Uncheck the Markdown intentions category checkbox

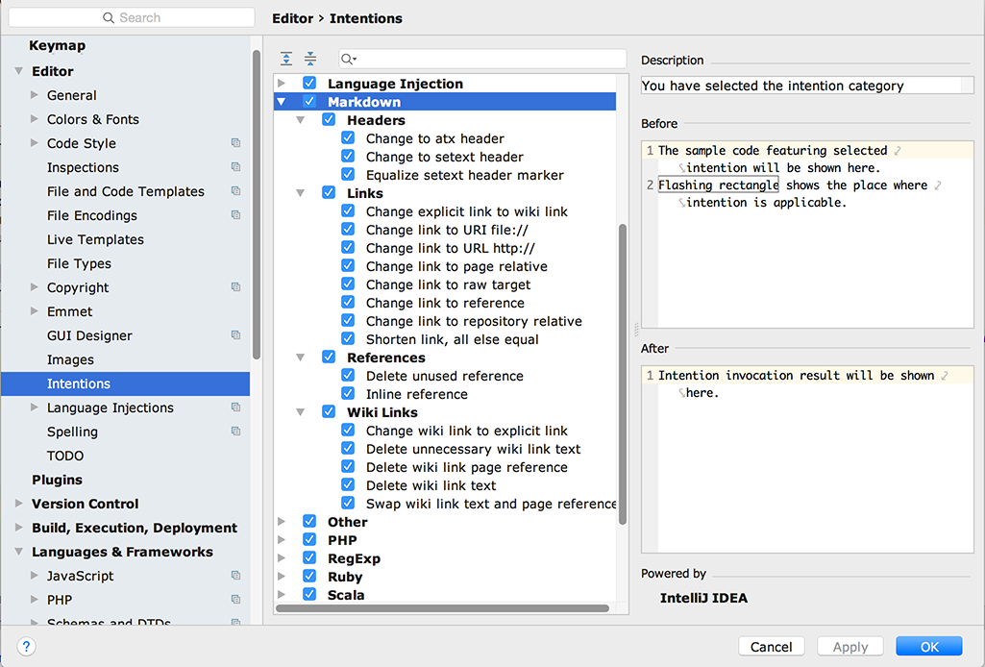309,101
